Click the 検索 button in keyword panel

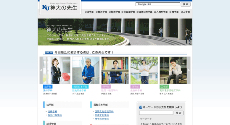pos(178,113)
